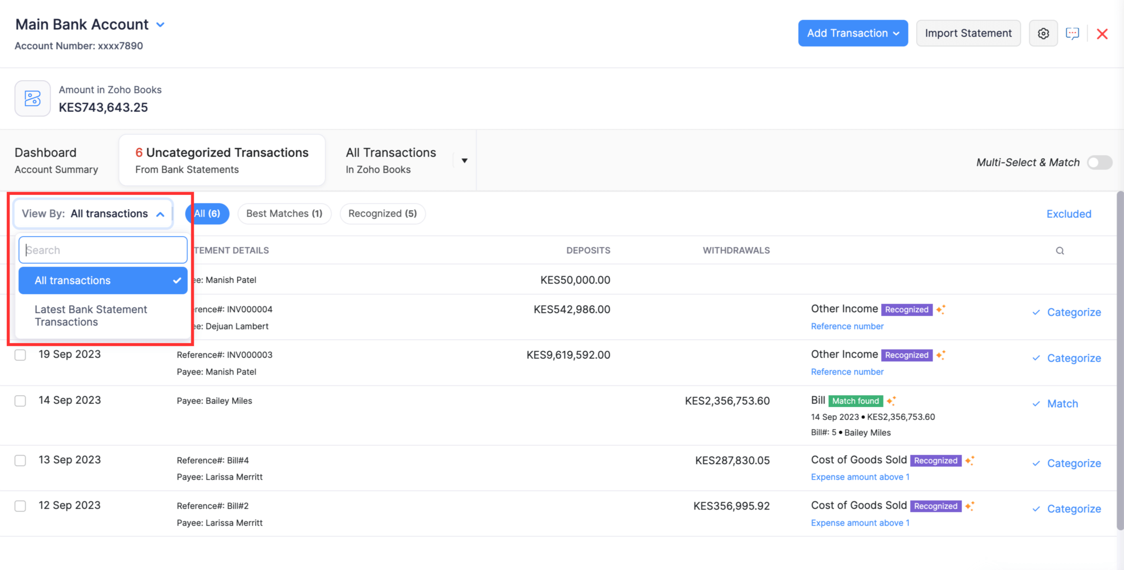Click the Import Statement button

(968, 33)
